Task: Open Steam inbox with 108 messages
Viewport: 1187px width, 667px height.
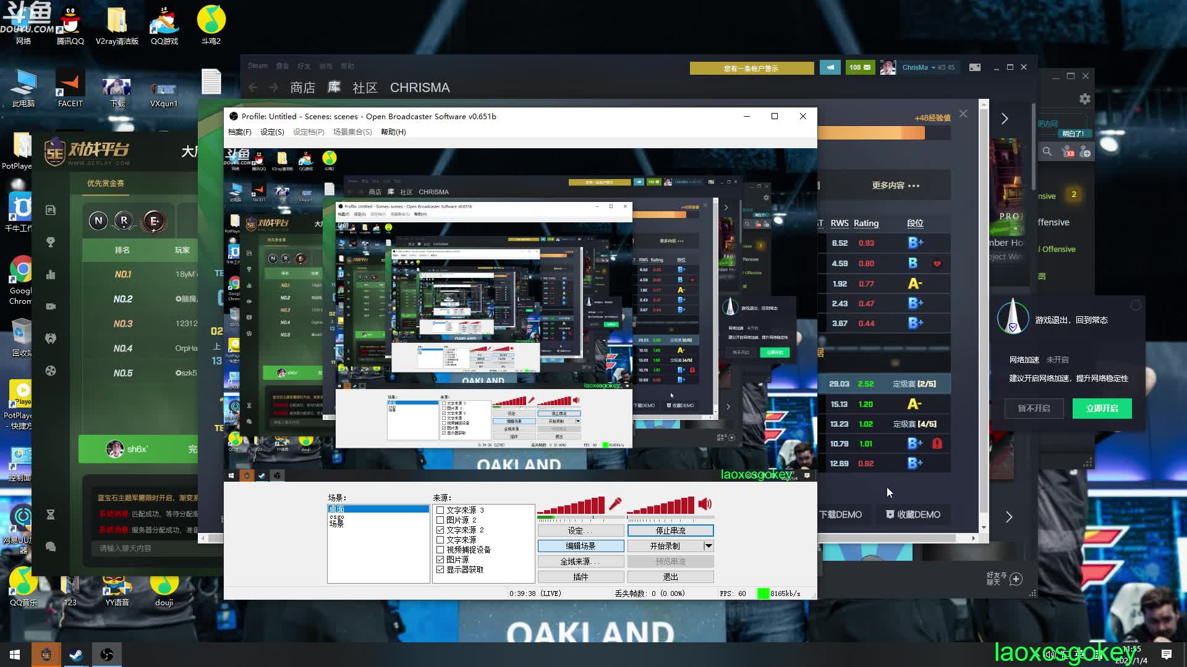Action: click(860, 67)
